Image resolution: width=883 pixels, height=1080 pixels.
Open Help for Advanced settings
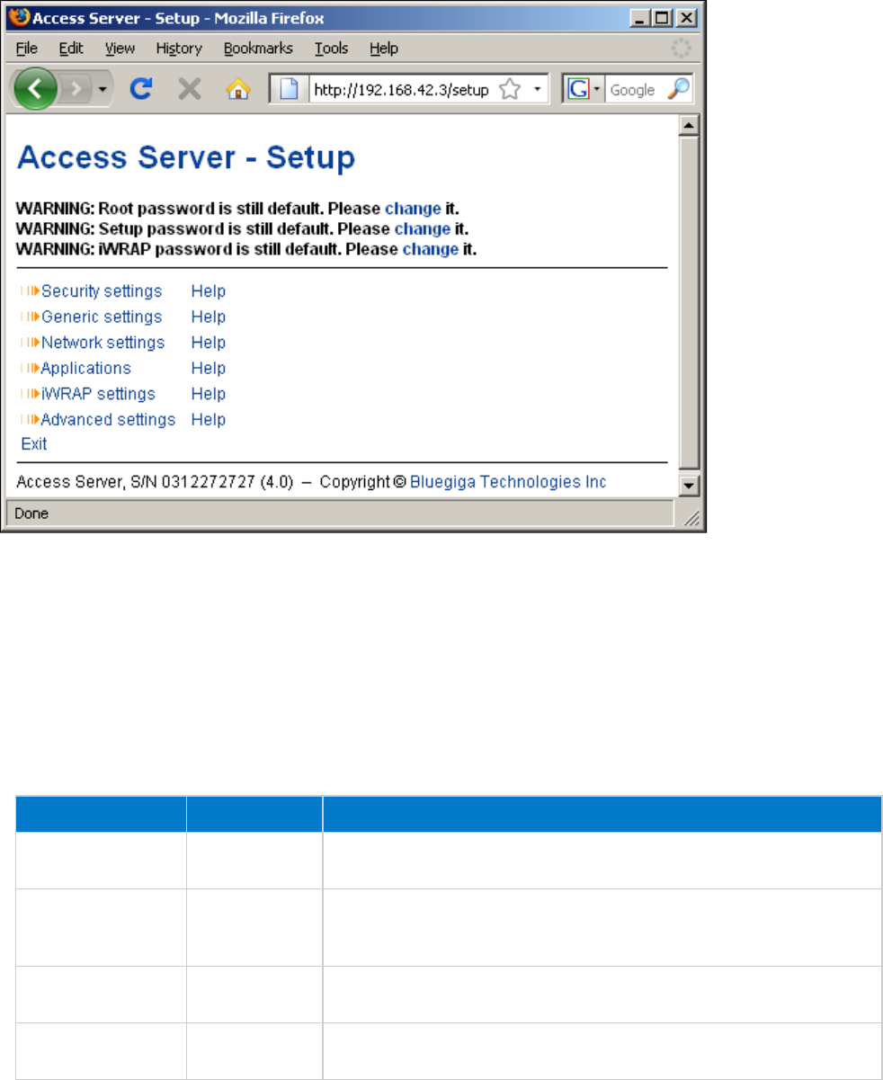click(209, 419)
